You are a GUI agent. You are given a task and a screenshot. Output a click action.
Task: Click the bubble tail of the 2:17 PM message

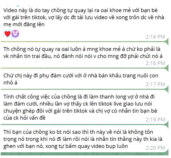point(167,87)
